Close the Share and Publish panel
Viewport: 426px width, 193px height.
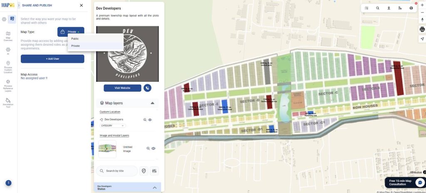coord(81,5)
